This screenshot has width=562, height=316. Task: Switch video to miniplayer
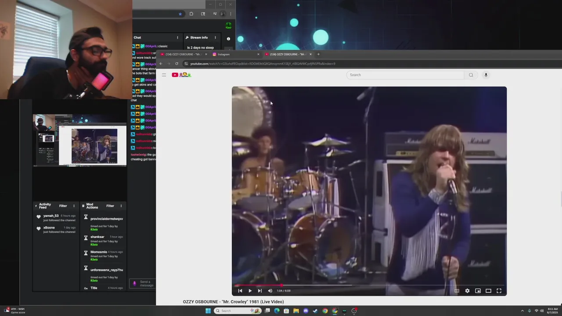(x=478, y=291)
